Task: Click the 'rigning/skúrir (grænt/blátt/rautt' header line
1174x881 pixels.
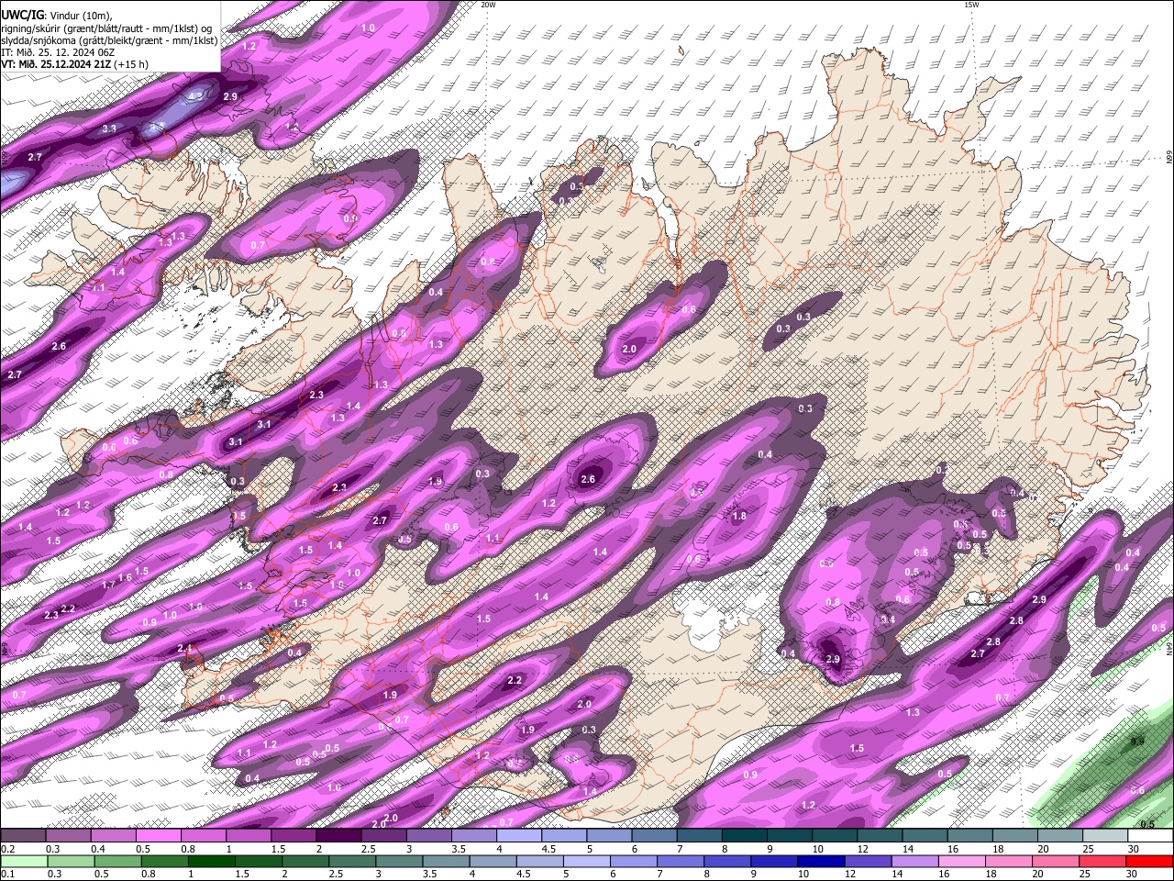Action: click(x=106, y=28)
